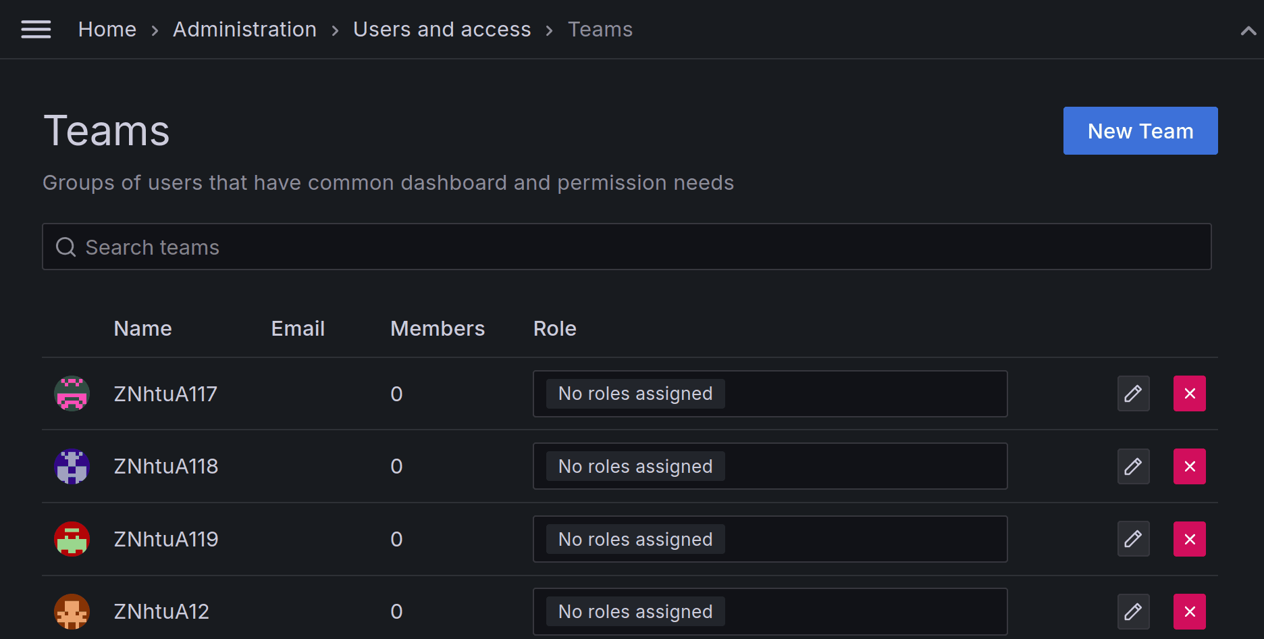Delete team ZNhtuA117 with the red X

pos(1189,393)
